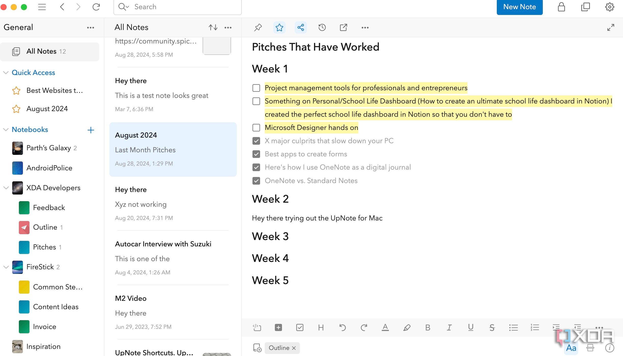Pin the current note
The height and width of the screenshot is (356, 623).
click(x=258, y=27)
